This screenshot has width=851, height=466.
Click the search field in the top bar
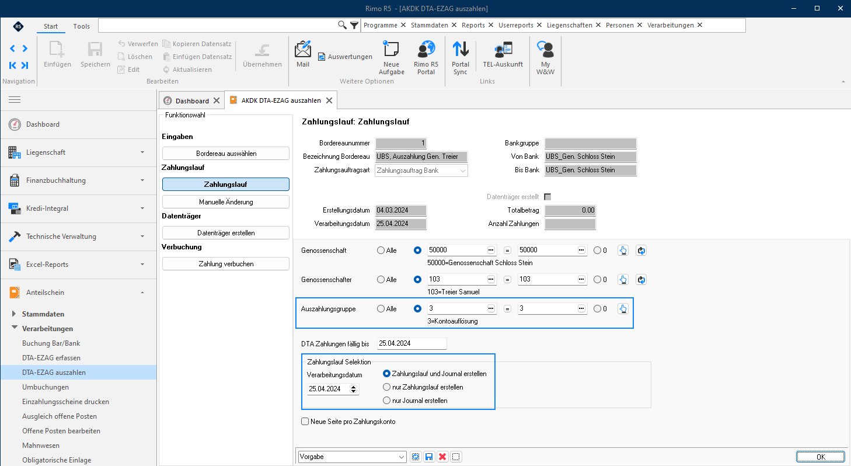coord(218,25)
